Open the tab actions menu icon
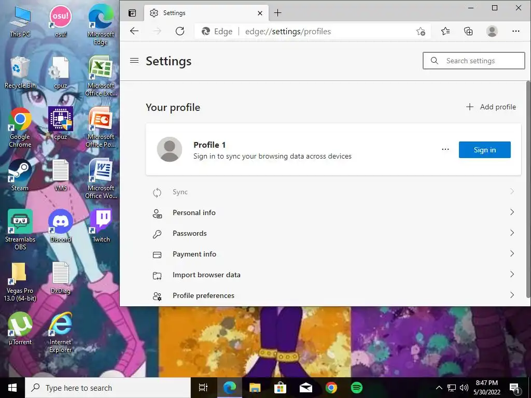 (132, 13)
